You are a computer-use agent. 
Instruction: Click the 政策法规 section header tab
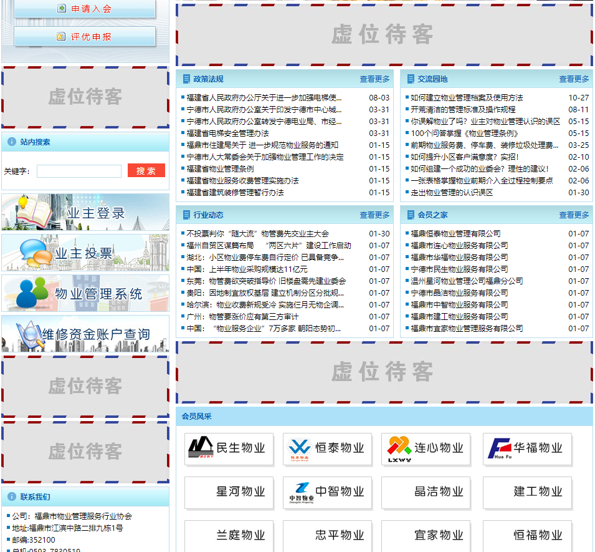click(208, 79)
